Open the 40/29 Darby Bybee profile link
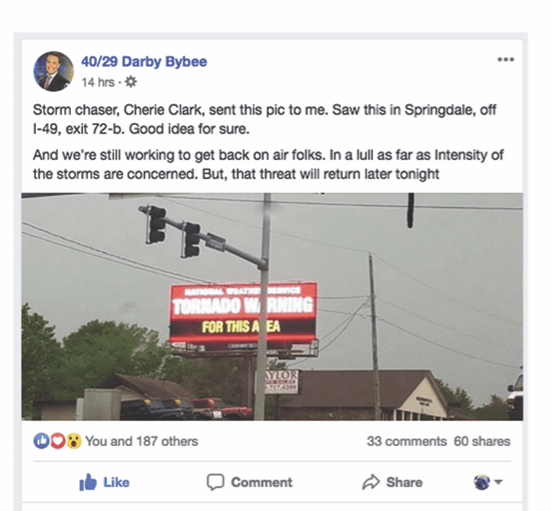Viewport: 551px width, 511px height. click(x=144, y=62)
